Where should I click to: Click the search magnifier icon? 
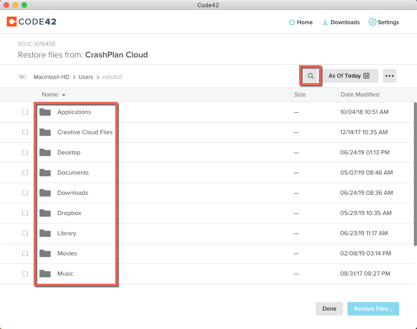(x=310, y=76)
